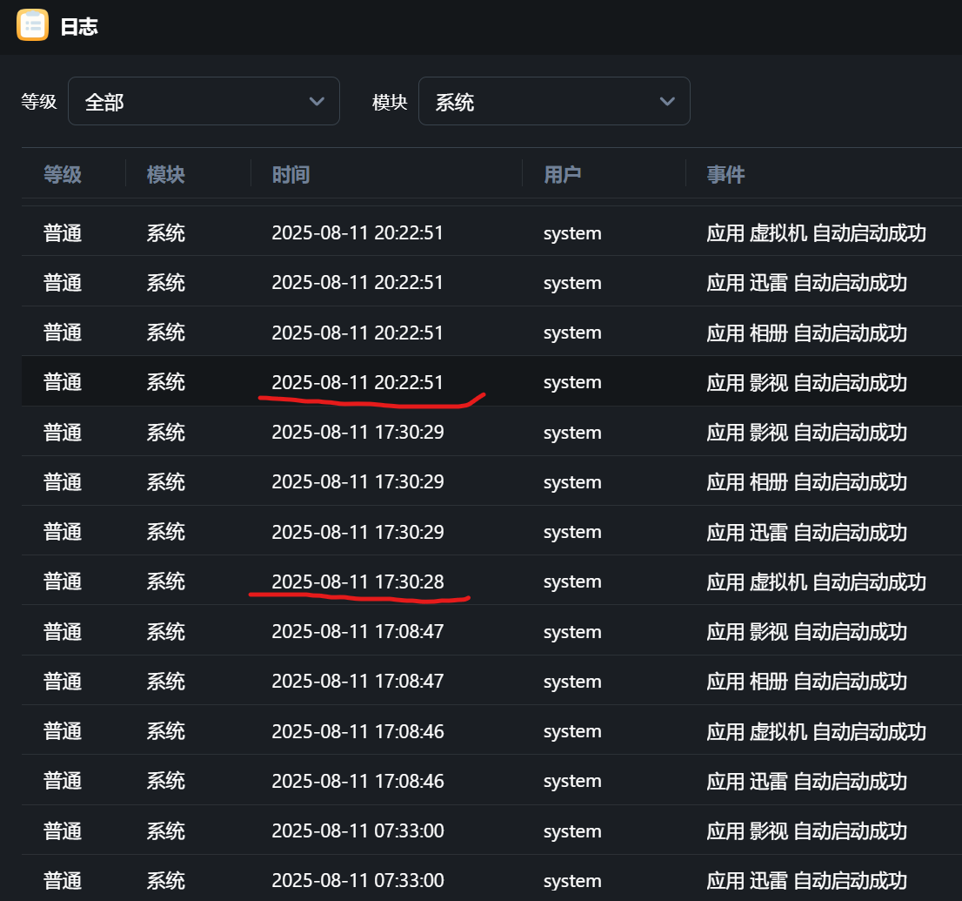Image resolution: width=962 pixels, height=901 pixels.
Task: Click time 2025-08-11 17:08:46 in 虚拟机 row
Action: point(357,731)
